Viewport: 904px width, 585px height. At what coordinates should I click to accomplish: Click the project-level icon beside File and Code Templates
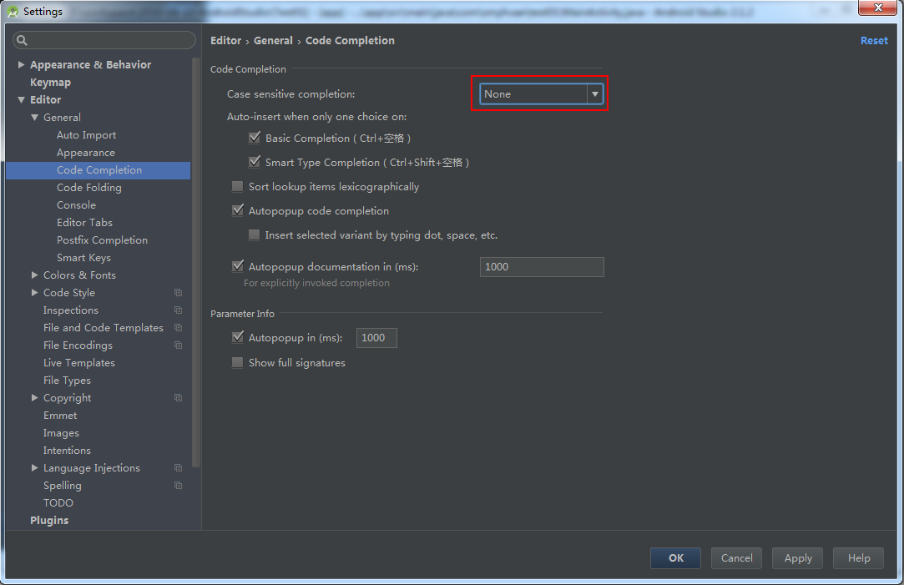click(178, 327)
